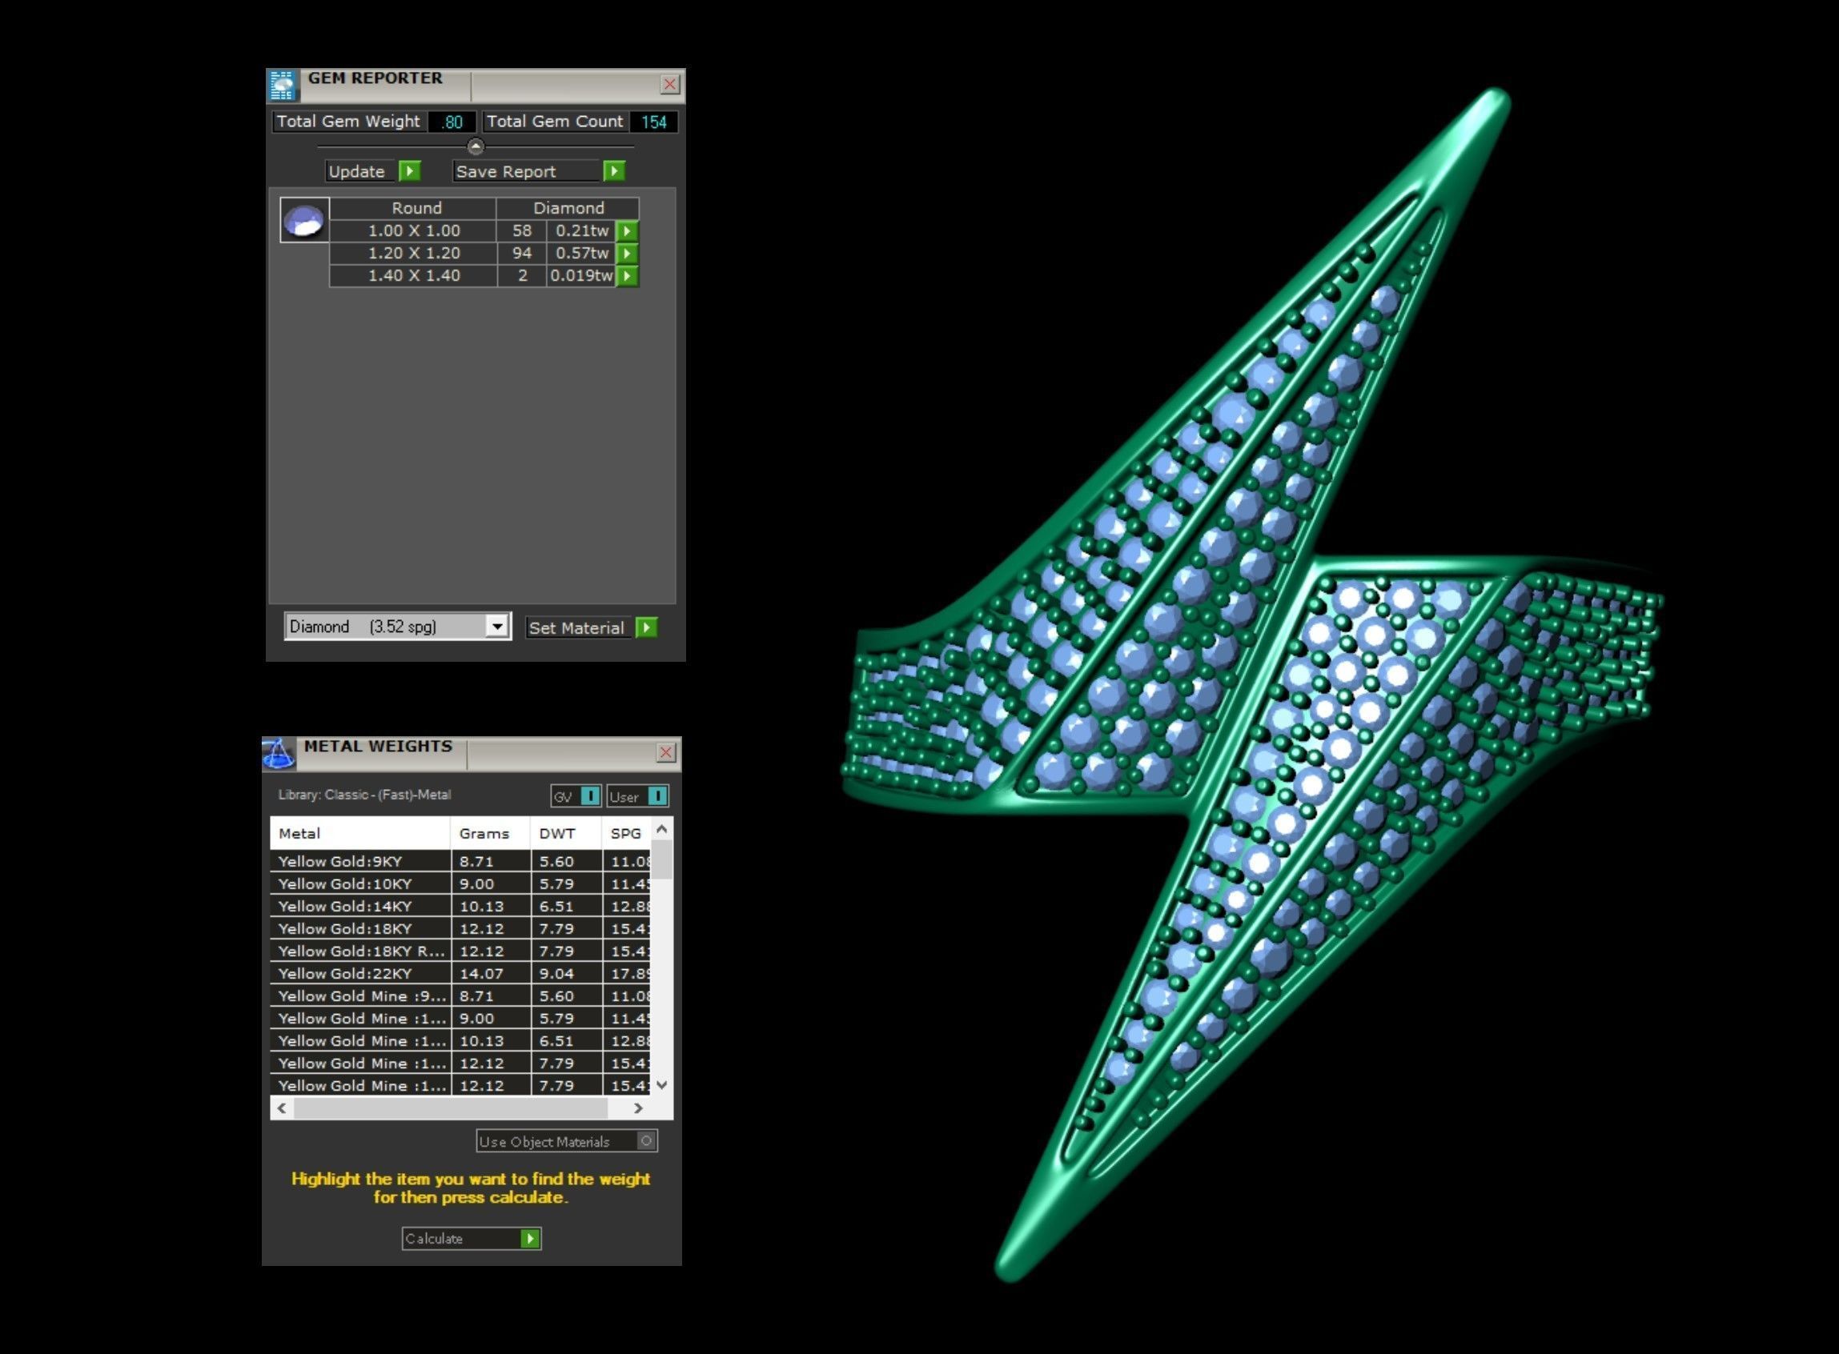Toggle the GV library switch
This screenshot has height=1354, width=1839.
pos(589,796)
